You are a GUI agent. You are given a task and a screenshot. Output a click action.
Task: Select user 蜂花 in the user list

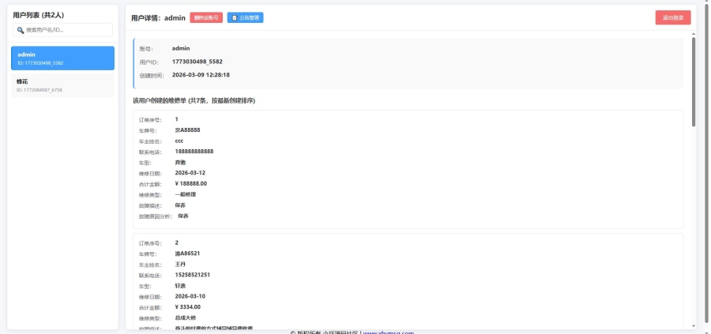click(62, 84)
